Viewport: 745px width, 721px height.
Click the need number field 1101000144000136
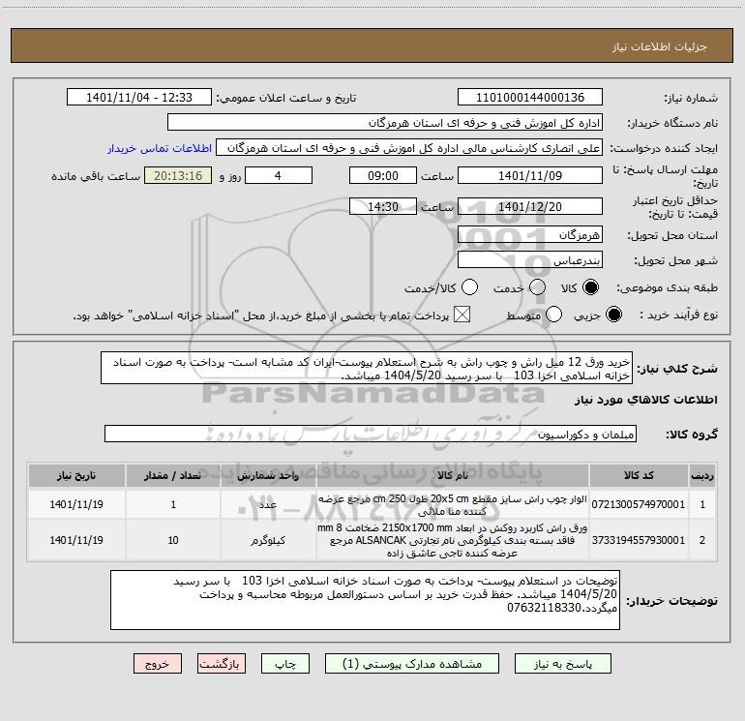coord(530,98)
